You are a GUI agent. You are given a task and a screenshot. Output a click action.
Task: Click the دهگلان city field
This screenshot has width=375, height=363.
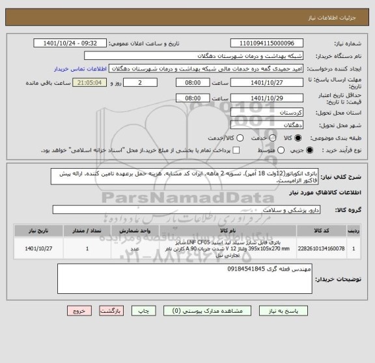pyautogui.click(x=267, y=125)
